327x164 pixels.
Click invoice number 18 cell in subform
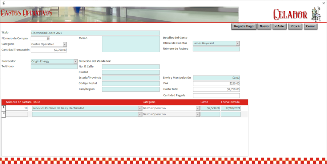[x=17, y=108]
